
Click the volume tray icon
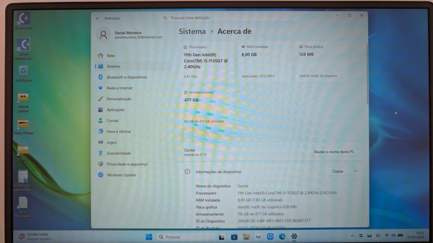pyautogui.click(x=393, y=235)
